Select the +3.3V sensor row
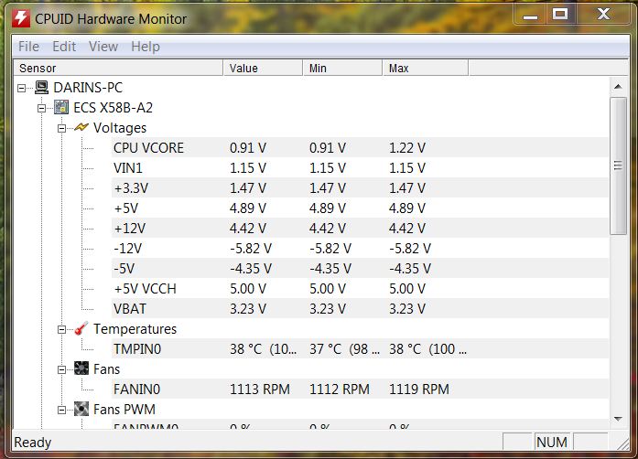Image resolution: width=638 pixels, height=459 pixels. click(360, 187)
